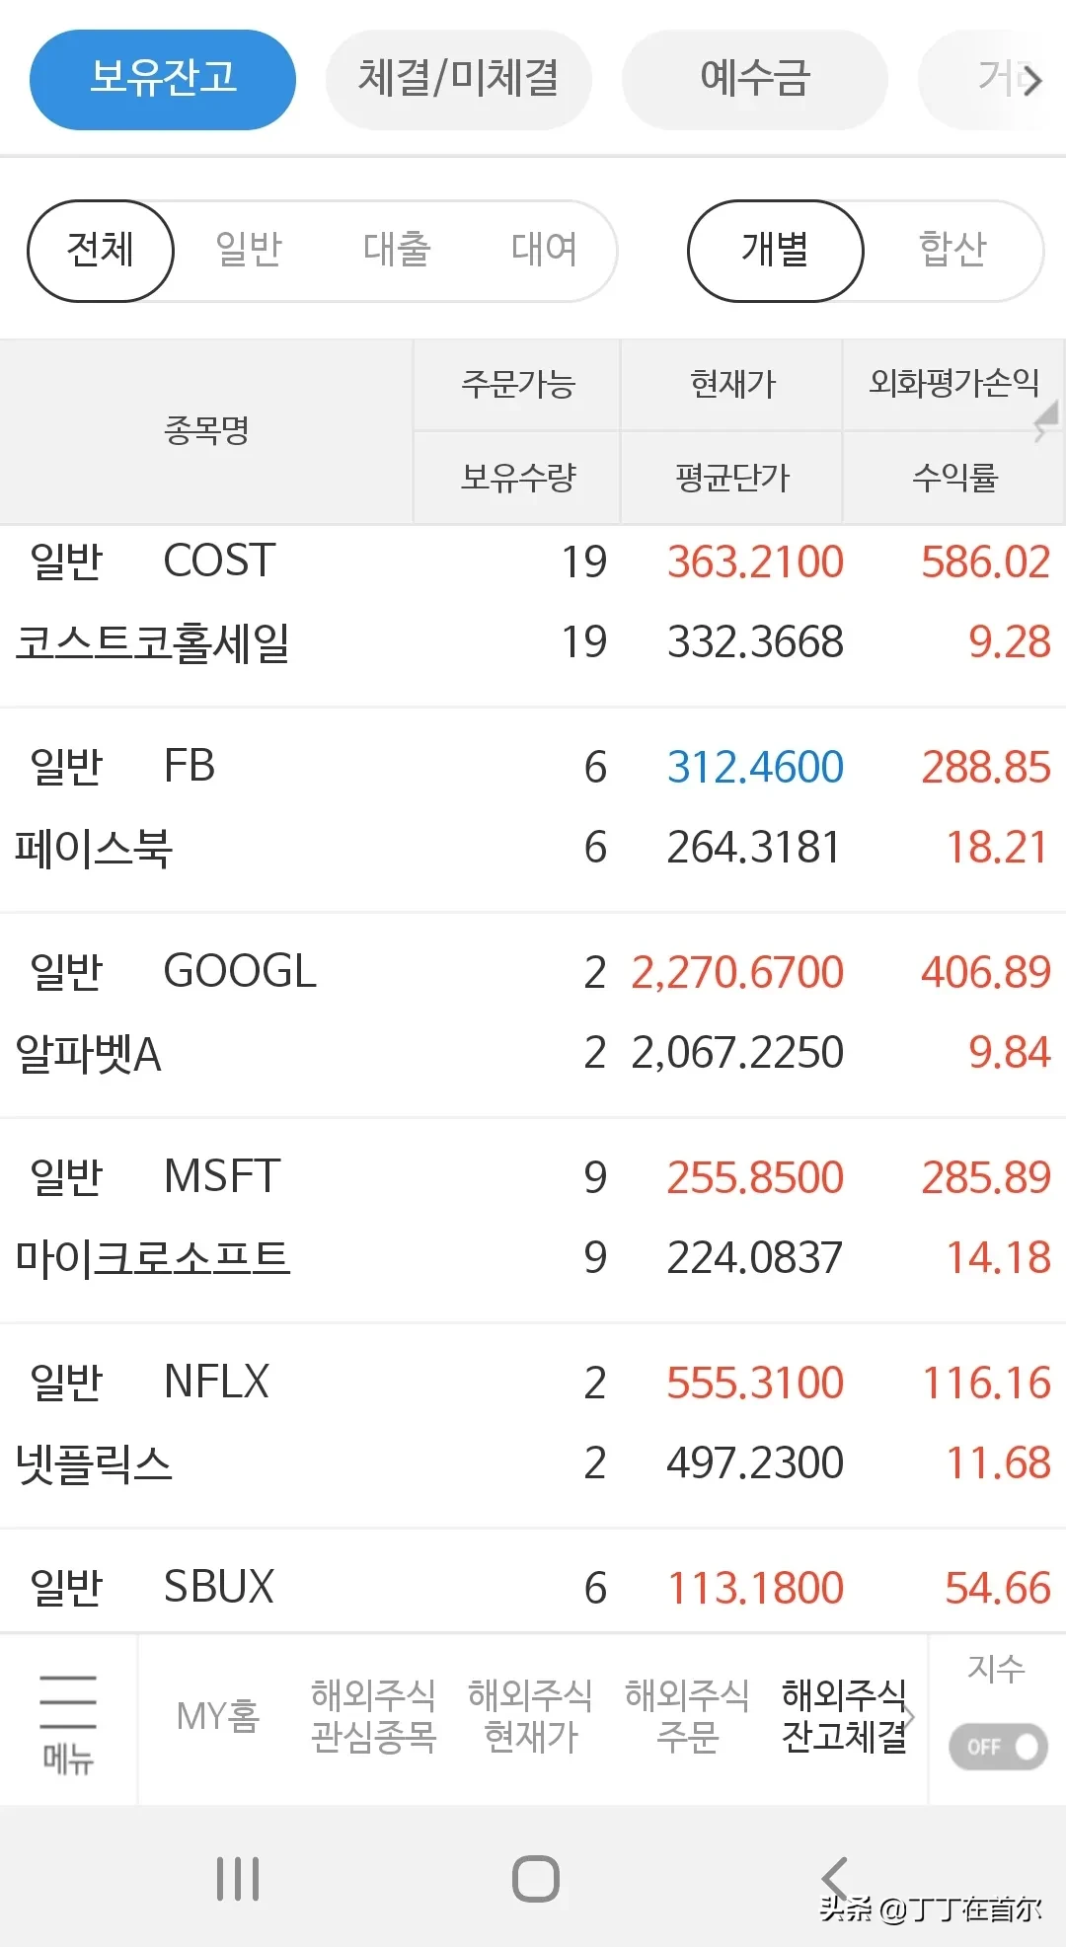Select the COST 코스트코홀세일 holding row
The image size is (1066, 1947).
point(533,602)
